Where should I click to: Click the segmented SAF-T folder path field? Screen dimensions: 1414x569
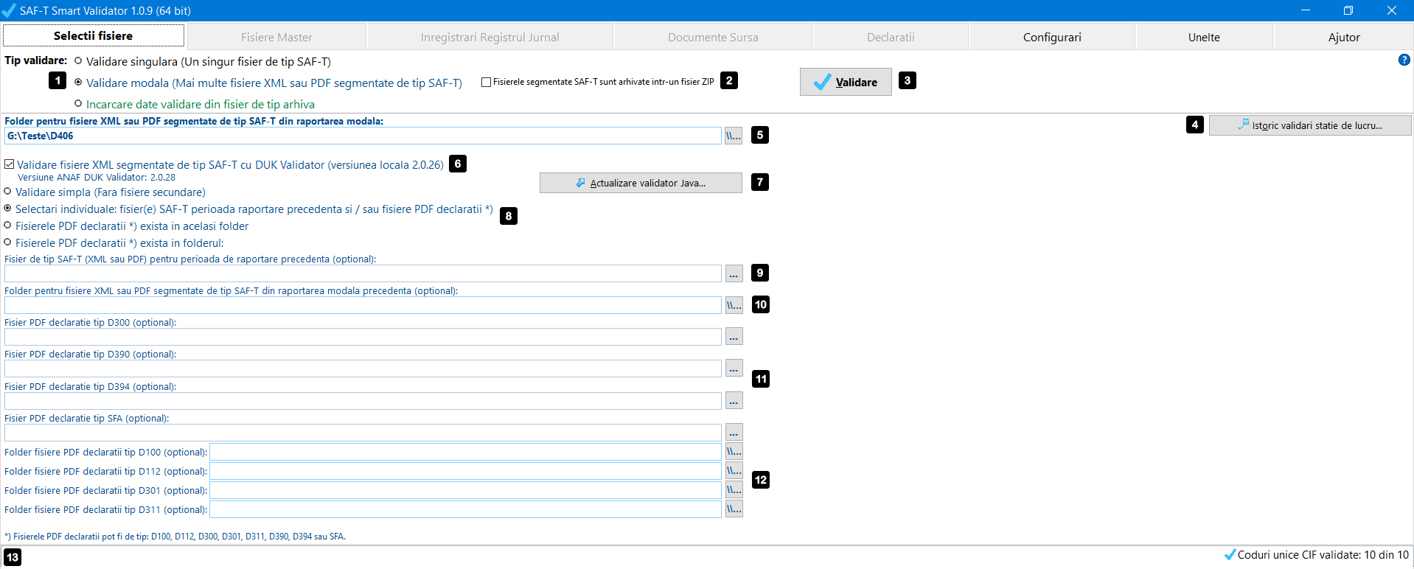(363, 136)
